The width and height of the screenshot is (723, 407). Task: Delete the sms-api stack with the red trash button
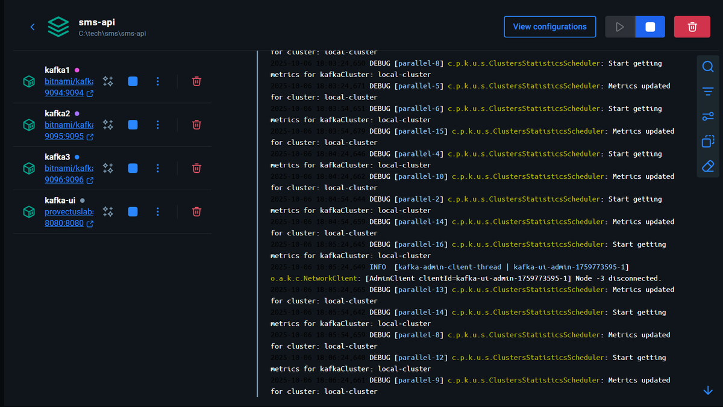[x=692, y=27]
